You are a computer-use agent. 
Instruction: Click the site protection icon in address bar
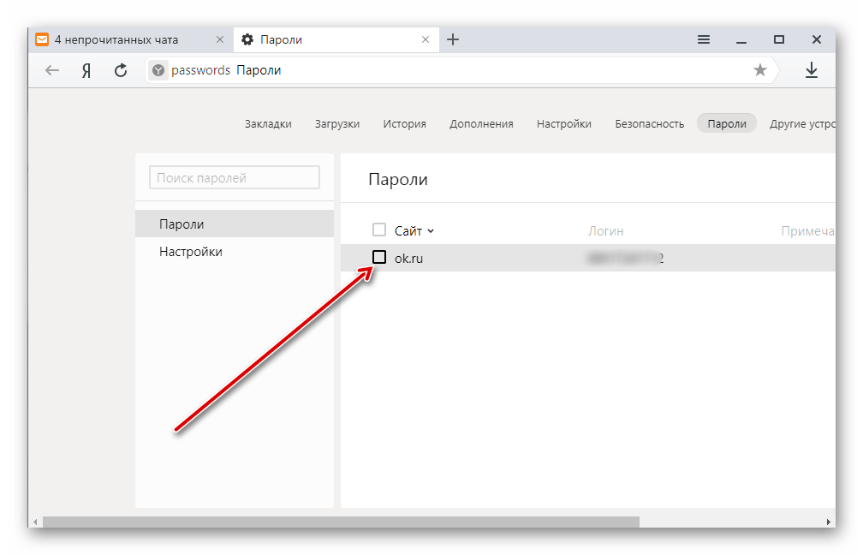[x=158, y=70]
